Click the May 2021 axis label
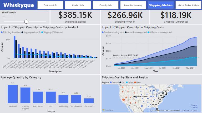 click(x=148, y=68)
